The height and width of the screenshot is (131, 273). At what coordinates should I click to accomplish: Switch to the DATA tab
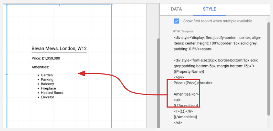[176, 9]
